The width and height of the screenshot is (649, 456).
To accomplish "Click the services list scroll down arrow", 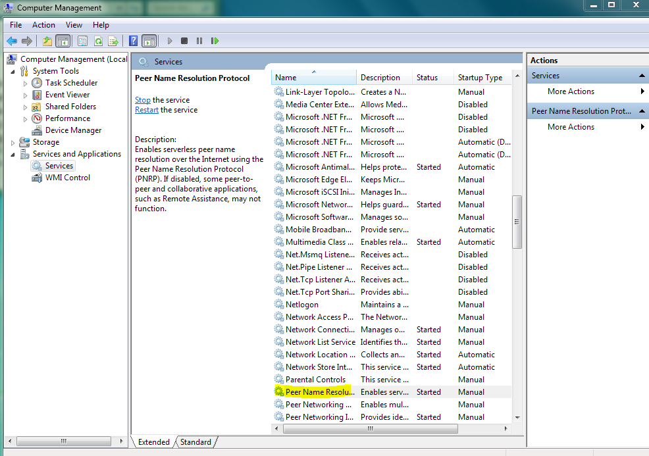I will [x=517, y=418].
